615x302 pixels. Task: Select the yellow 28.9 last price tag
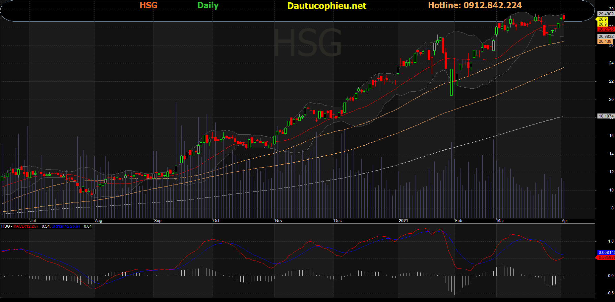(602, 19)
